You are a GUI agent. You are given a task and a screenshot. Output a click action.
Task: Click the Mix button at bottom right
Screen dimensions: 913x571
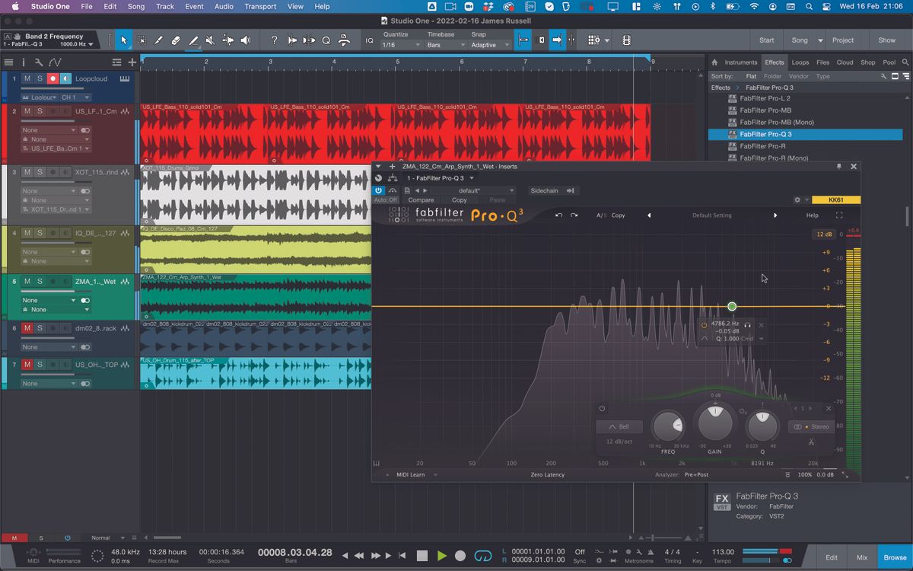pyautogui.click(x=861, y=557)
